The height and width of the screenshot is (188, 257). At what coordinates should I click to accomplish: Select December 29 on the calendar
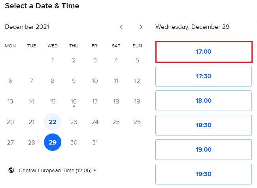coord(53,142)
